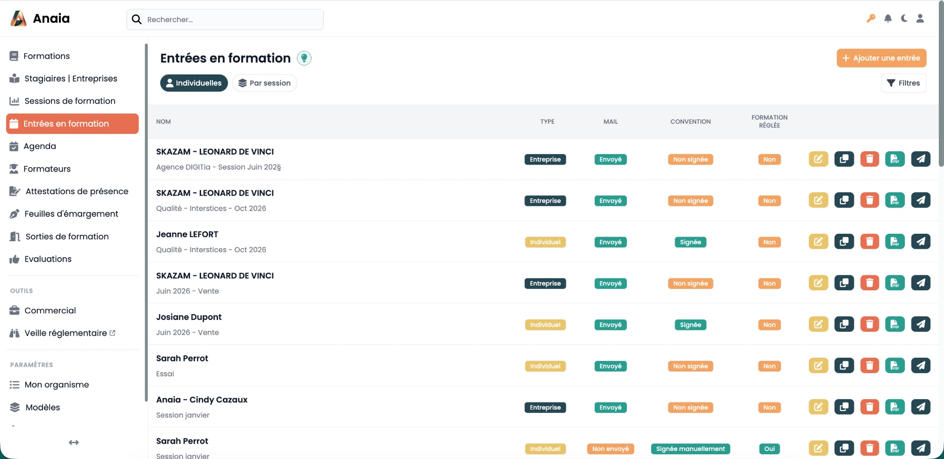
Task: Open the Filtres panel
Action: point(903,83)
